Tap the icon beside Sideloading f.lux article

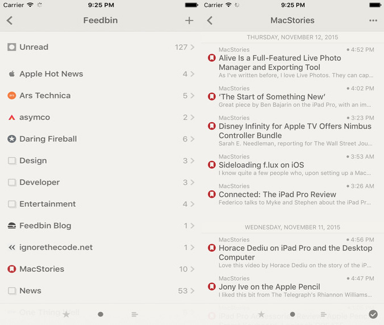click(211, 165)
